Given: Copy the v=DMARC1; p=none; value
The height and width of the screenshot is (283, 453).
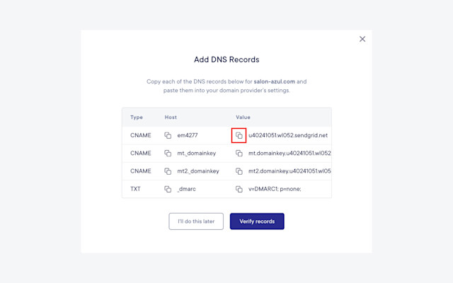Looking at the screenshot, I should 239,189.
